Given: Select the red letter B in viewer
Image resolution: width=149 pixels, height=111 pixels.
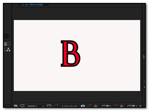Looking at the screenshot, I should tap(71, 54).
